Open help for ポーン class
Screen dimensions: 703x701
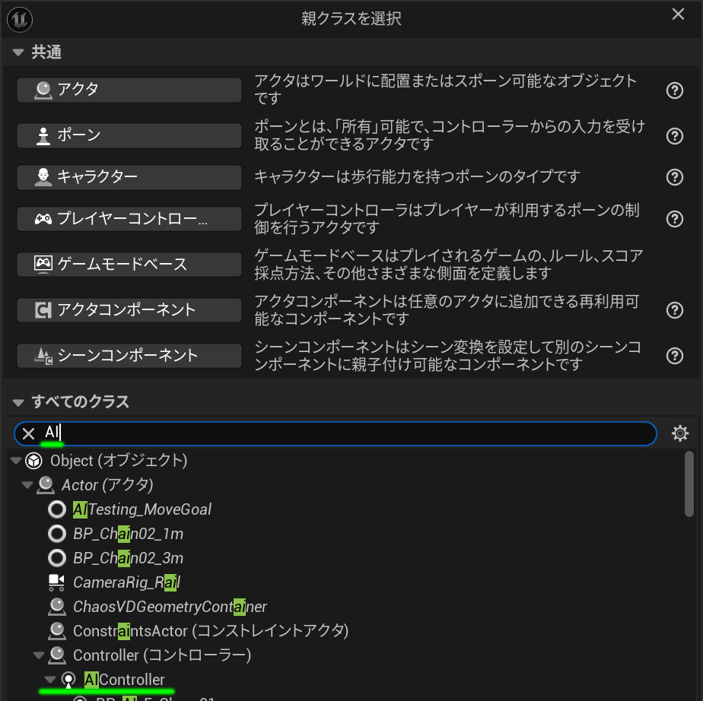pyautogui.click(x=674, y=136)
